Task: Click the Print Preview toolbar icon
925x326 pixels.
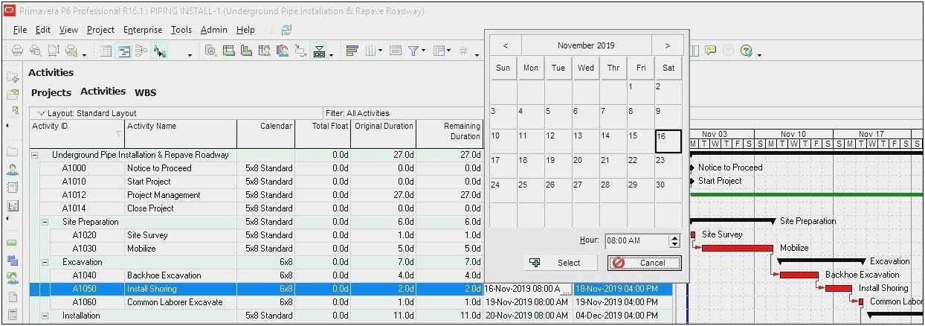Action: (x=35, y=51)
